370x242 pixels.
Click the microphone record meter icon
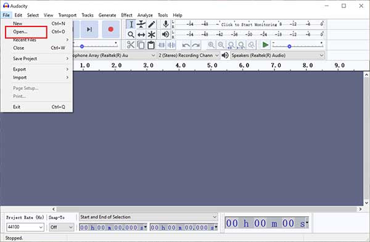tap(166, 24)
